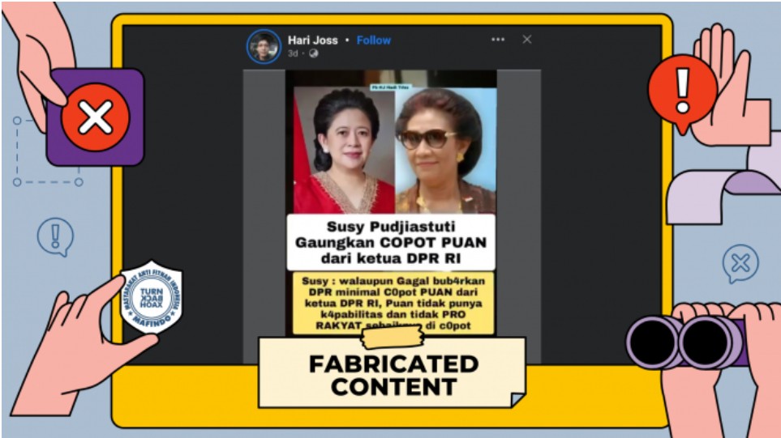The height and width of the screenshot is (438, 781).
Task: Click the outlined X bubble on right
Action: pyautogui.click(x=740, y=264)
